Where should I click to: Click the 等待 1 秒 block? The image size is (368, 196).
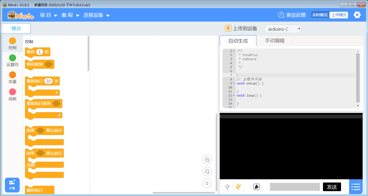[37, 52]
